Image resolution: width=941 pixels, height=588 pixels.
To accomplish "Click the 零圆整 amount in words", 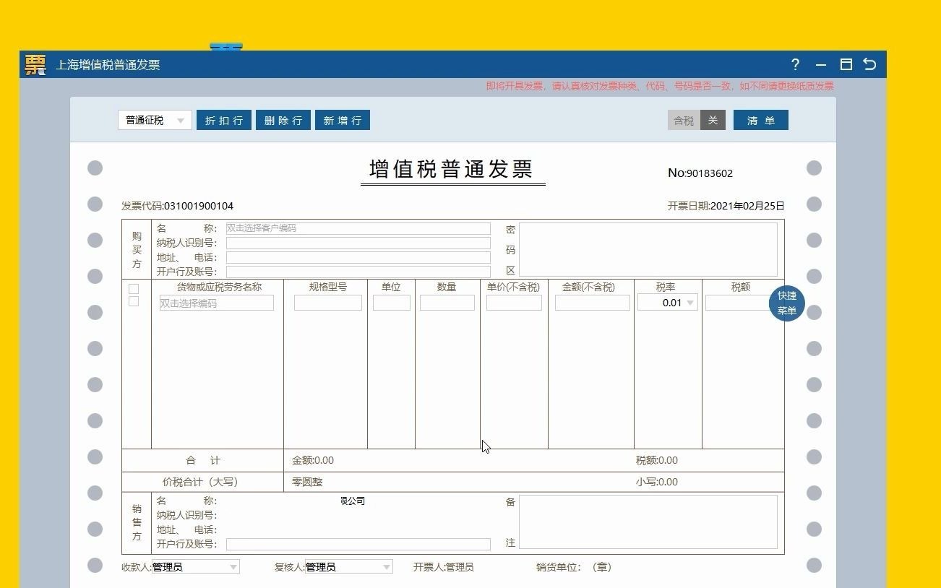I will (307, 482).
